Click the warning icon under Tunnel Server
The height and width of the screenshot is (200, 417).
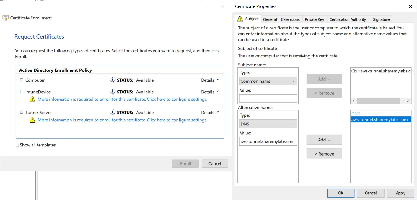pyautogui.click(x=32, y=120)
